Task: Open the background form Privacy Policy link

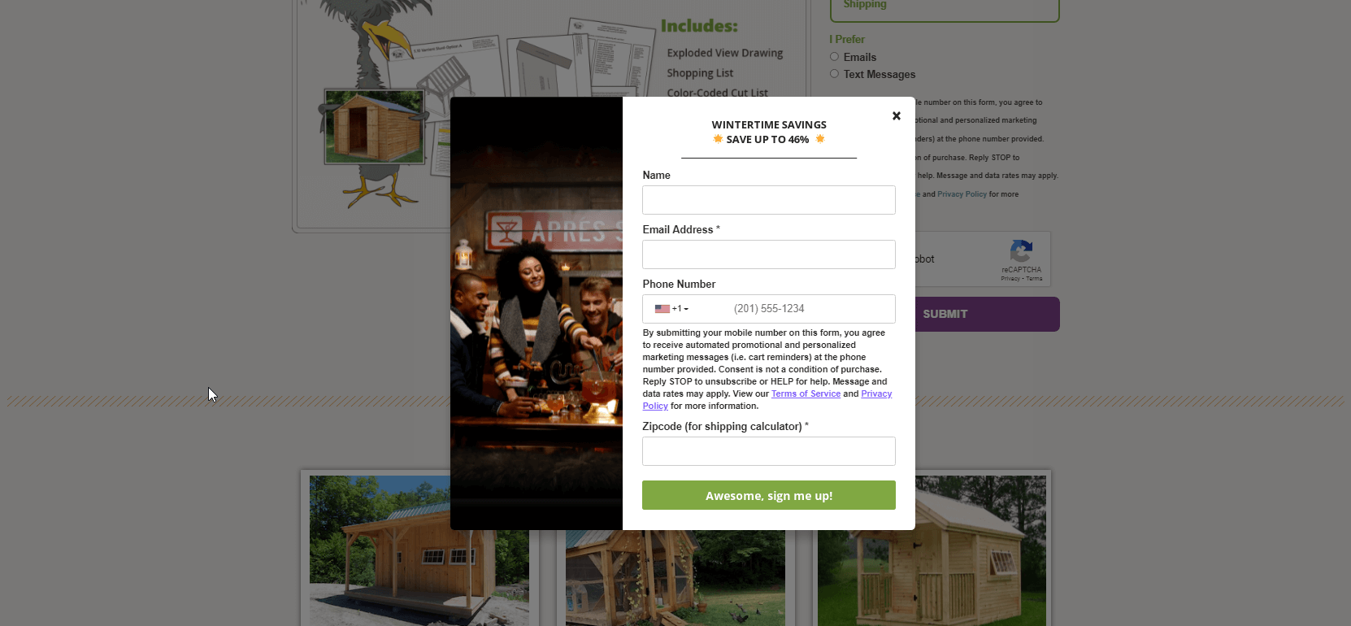Action: pyautogui.click(x=962, y=194)
